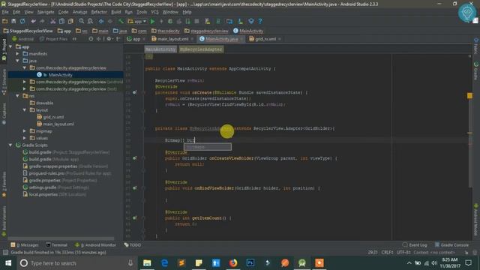Click the Synchronize refresh toolbar icon
This screenshot has width=480, height=270.
(x=22, y=21)
